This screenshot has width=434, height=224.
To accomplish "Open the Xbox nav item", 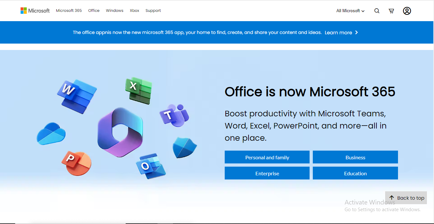I will click(134, 11).
